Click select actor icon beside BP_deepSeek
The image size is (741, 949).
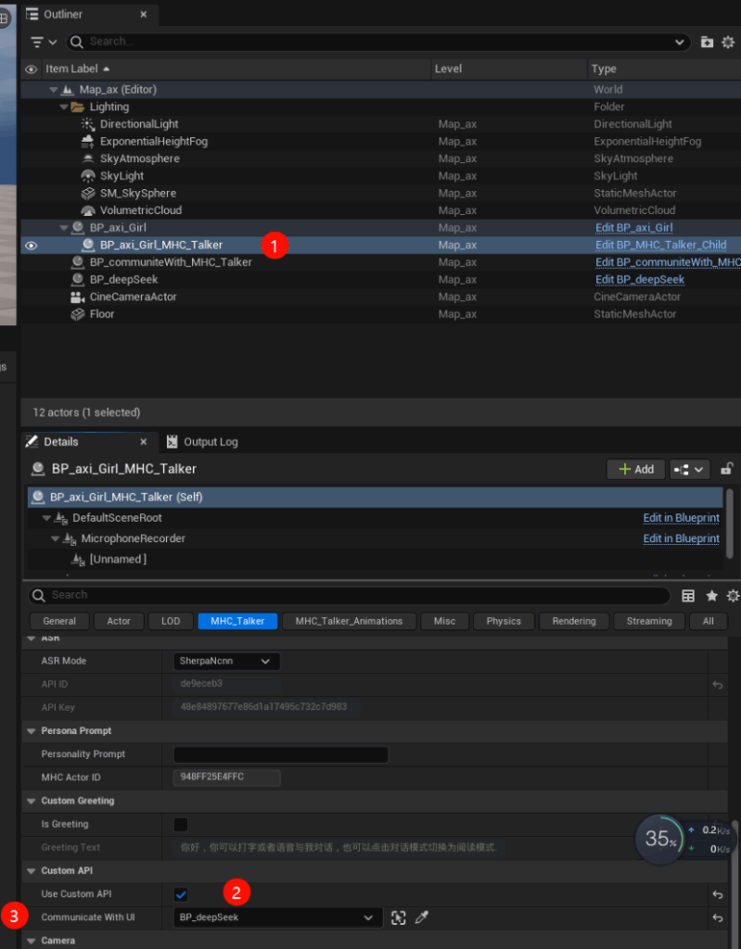tap(399, 917)
